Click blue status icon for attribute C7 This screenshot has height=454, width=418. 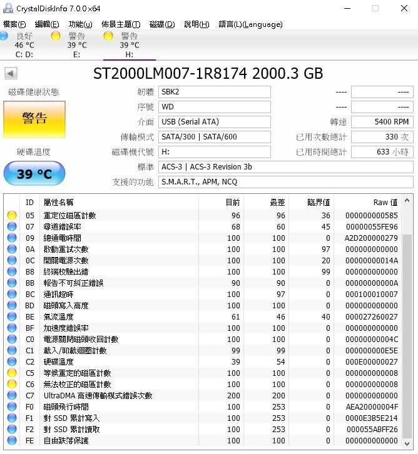click(x=12, y=395)
